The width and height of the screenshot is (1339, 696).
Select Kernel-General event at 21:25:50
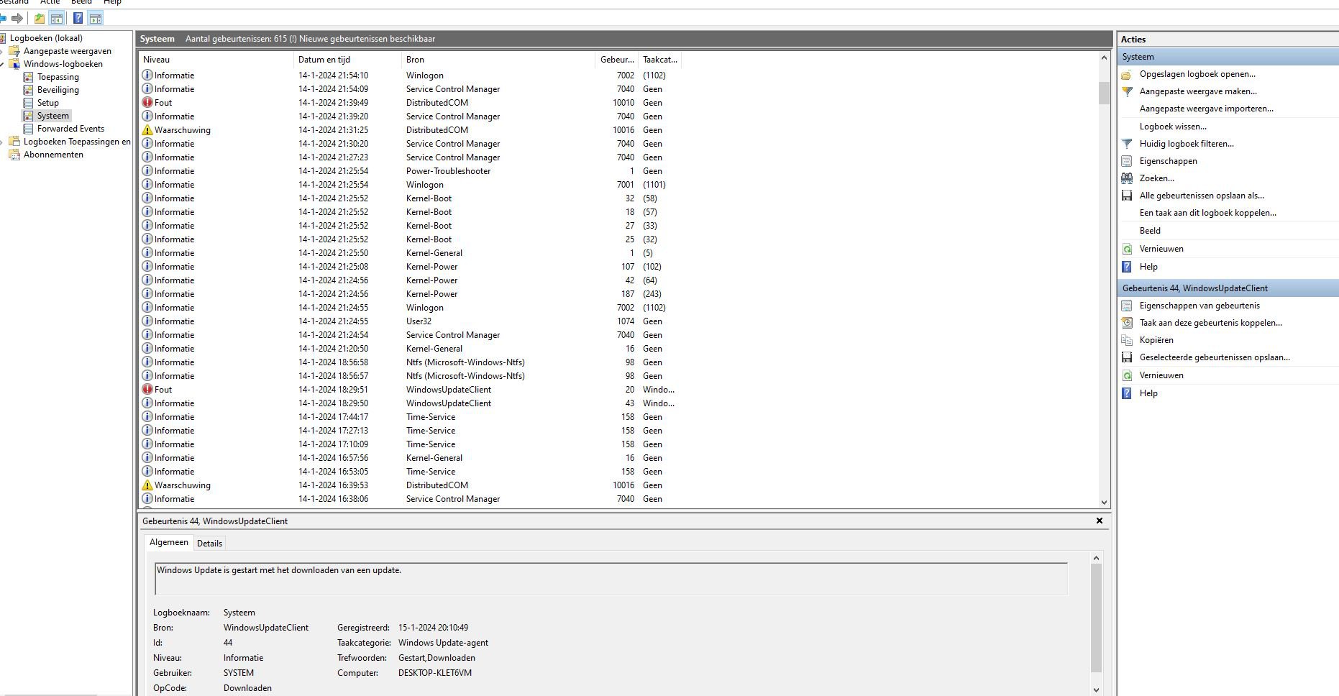[x=618, y=253]
